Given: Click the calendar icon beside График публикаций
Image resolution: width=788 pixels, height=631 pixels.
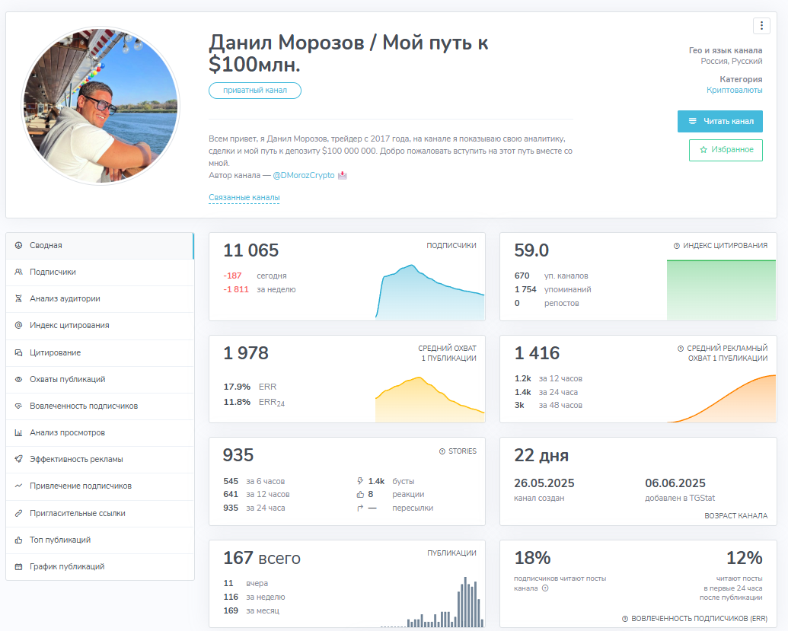Looking at the screenshot, I should [x=18, y=567].
